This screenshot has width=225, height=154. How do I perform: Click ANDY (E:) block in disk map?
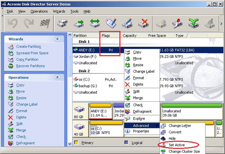[101, 111]
